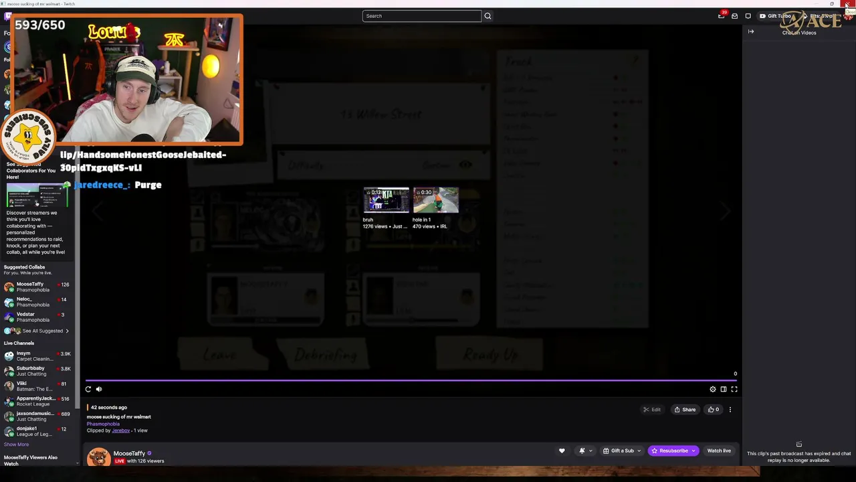Click Gift a Sub button
This screenshot has height=482, width=856.
click(618, 451)
